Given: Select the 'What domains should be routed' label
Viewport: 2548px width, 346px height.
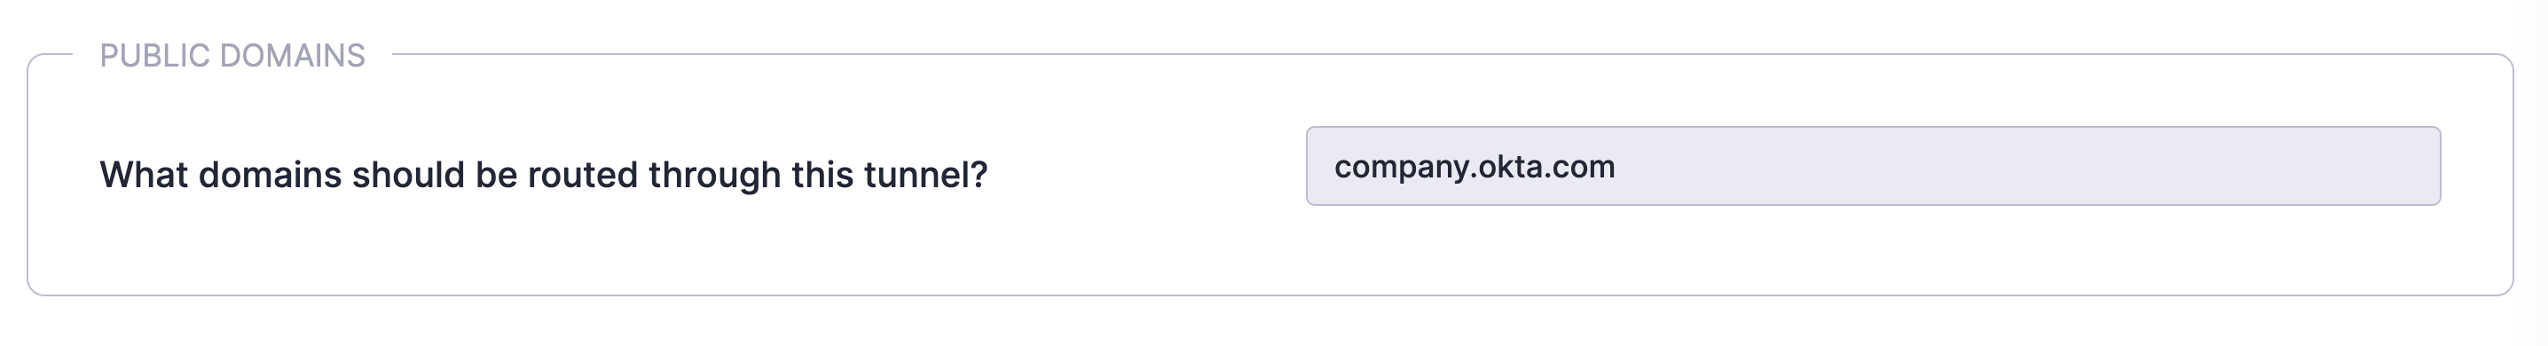Looking at the screenshot, I should pos(543,175).
